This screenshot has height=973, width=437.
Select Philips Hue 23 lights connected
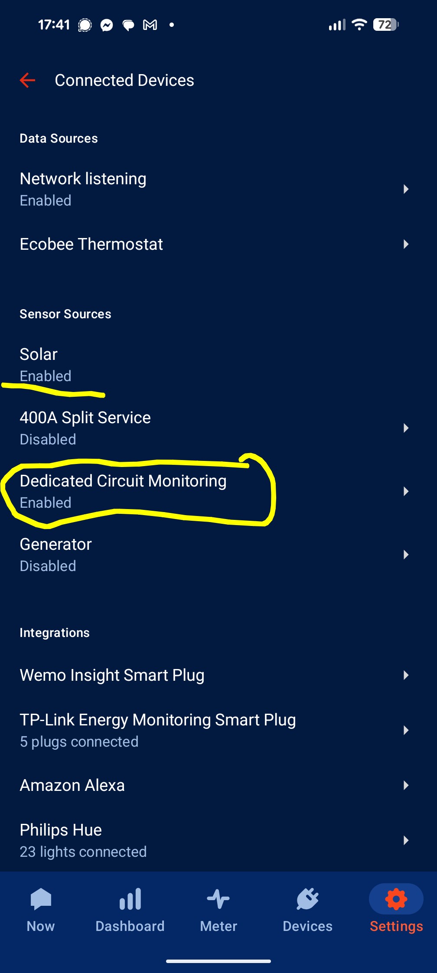point(83,852)
